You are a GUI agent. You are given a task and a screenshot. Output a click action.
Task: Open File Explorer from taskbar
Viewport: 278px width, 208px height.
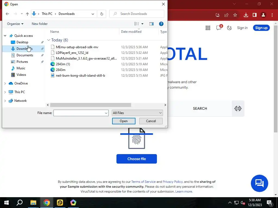coord(33,203)
